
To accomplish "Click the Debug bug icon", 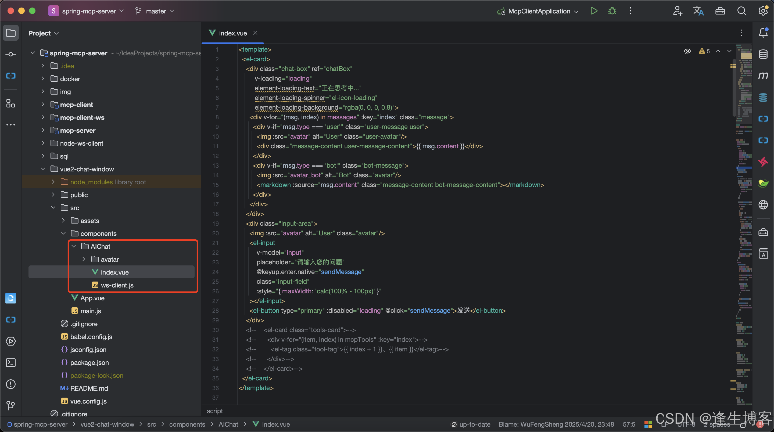I will 612,11.
